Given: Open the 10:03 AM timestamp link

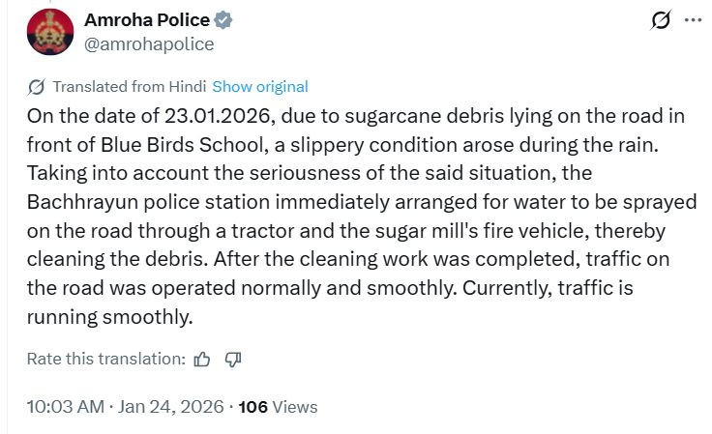Looking at the screenshot, I should 66,407.
